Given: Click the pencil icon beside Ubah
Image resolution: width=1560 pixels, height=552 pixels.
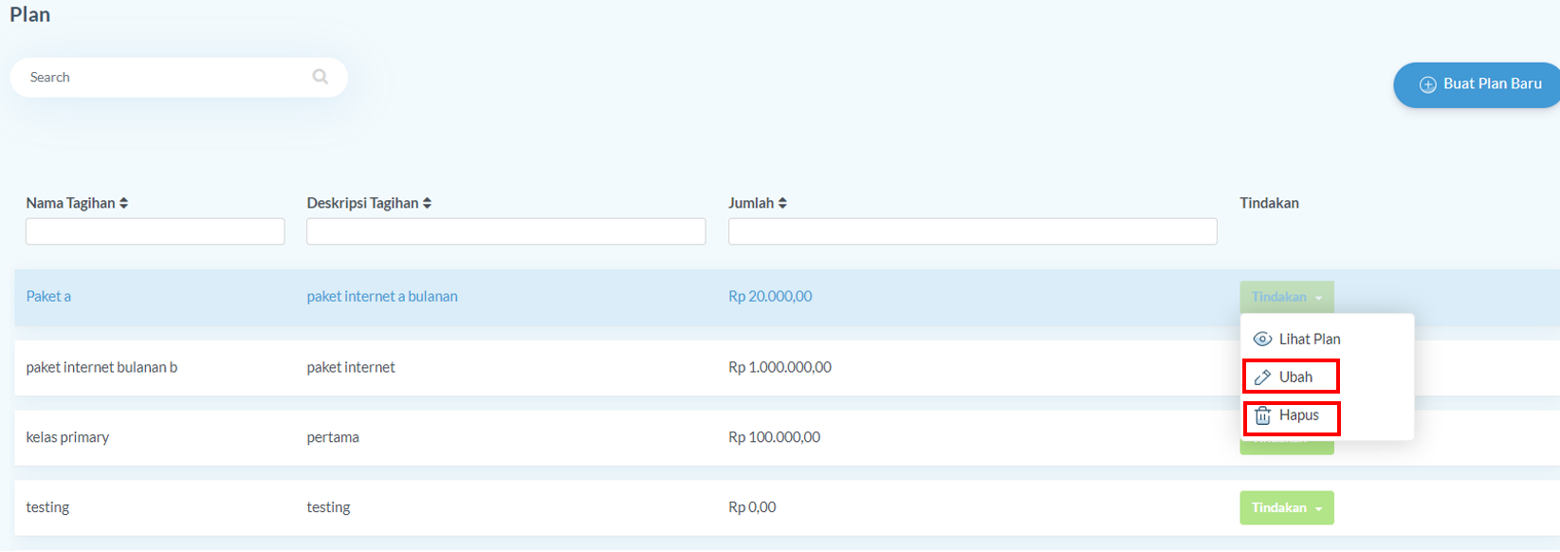Looking at the screenshot, I should pos(1262,377).
